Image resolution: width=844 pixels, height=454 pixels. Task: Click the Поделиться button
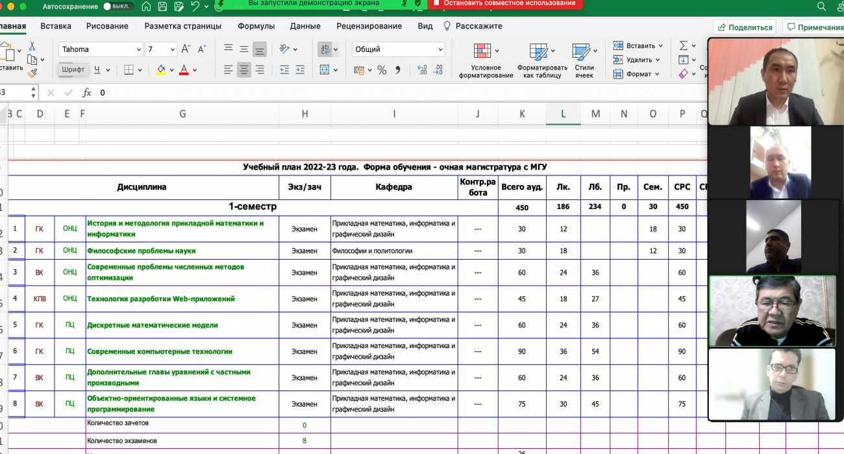point(745,27)
